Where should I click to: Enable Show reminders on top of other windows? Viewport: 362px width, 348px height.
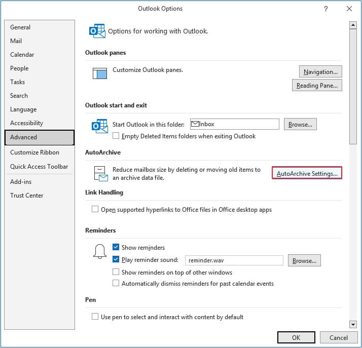(x=116, y=272)
